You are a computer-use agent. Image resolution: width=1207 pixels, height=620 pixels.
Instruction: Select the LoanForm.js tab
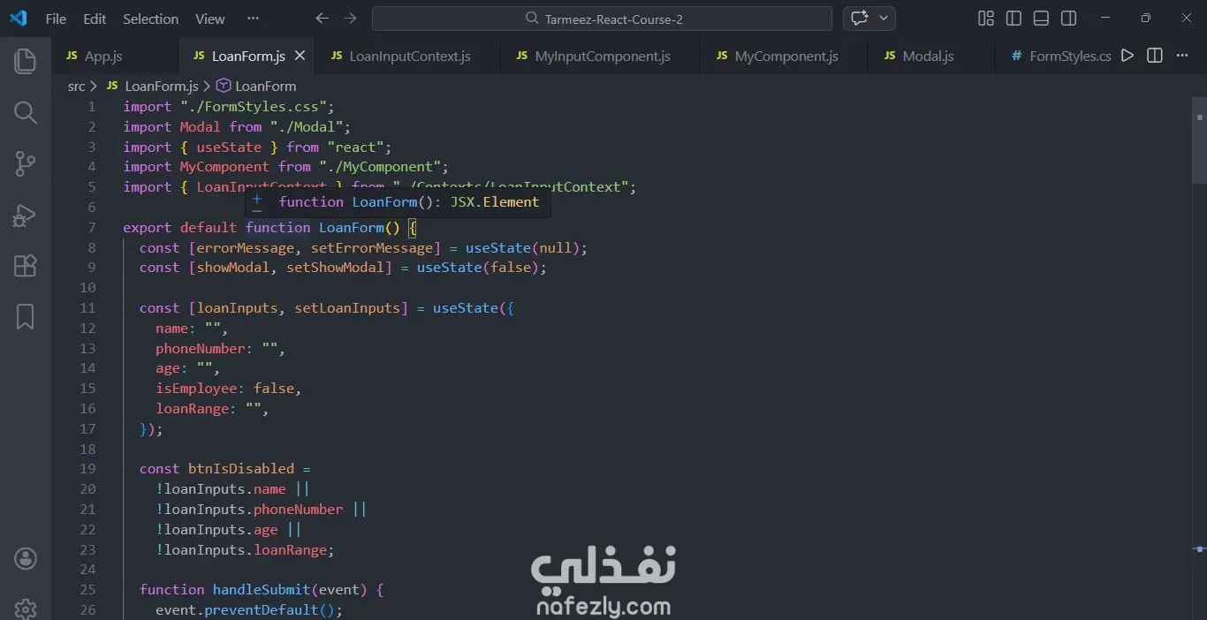coord(247,56)
